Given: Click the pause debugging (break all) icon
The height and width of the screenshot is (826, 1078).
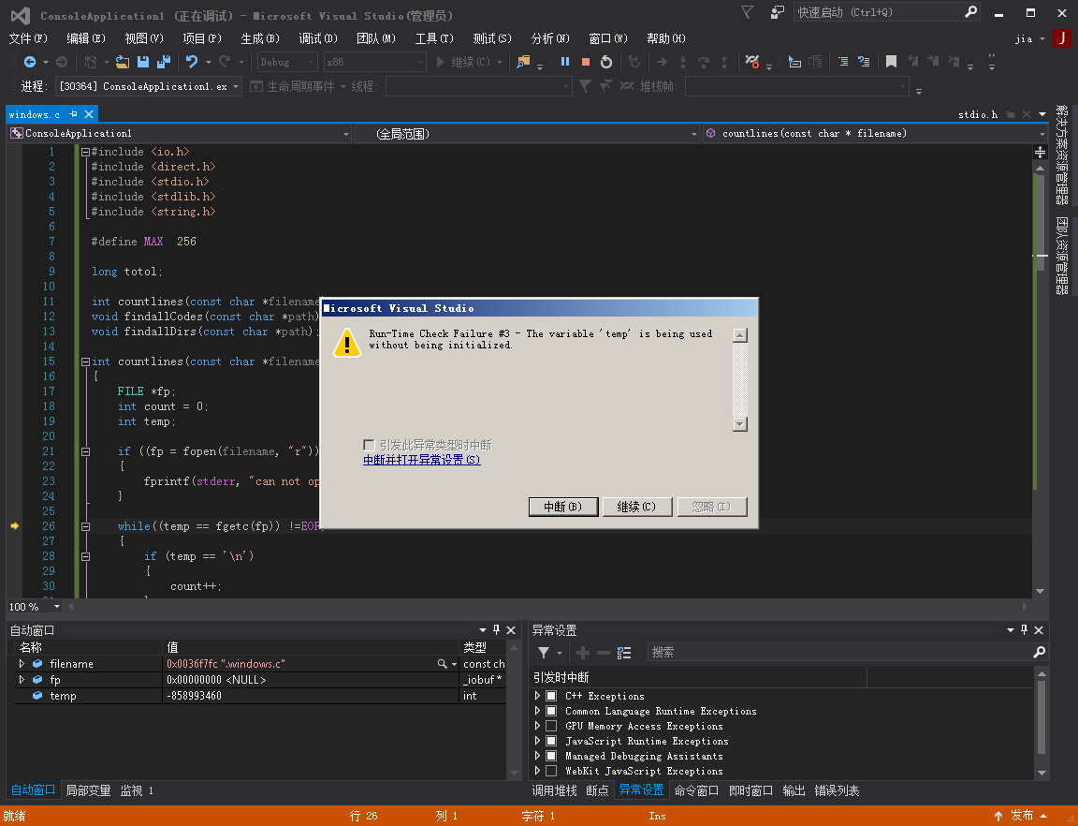Looking at the screenshot, I should point(565,62).
